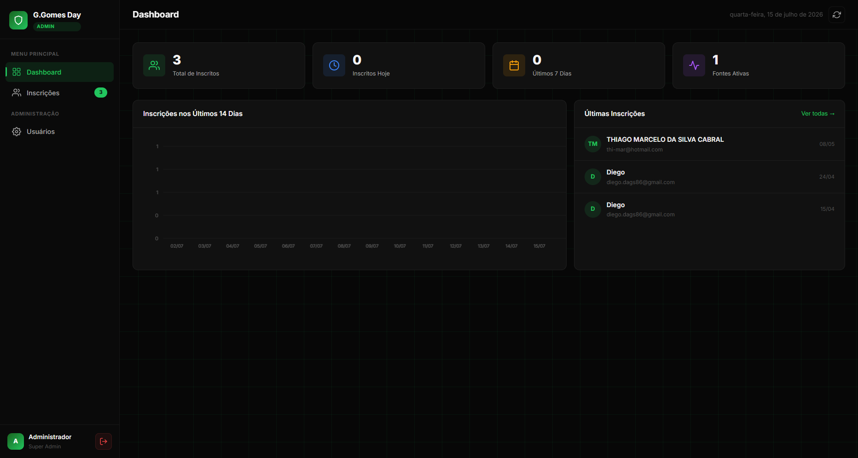
Task: Select the Diego entry dated 15/04
Action: [709, 209]
